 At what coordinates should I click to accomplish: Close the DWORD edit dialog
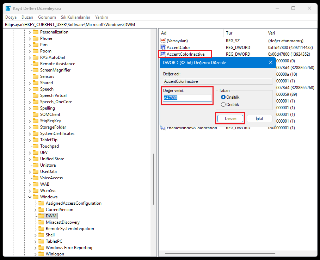coord(271,62)
